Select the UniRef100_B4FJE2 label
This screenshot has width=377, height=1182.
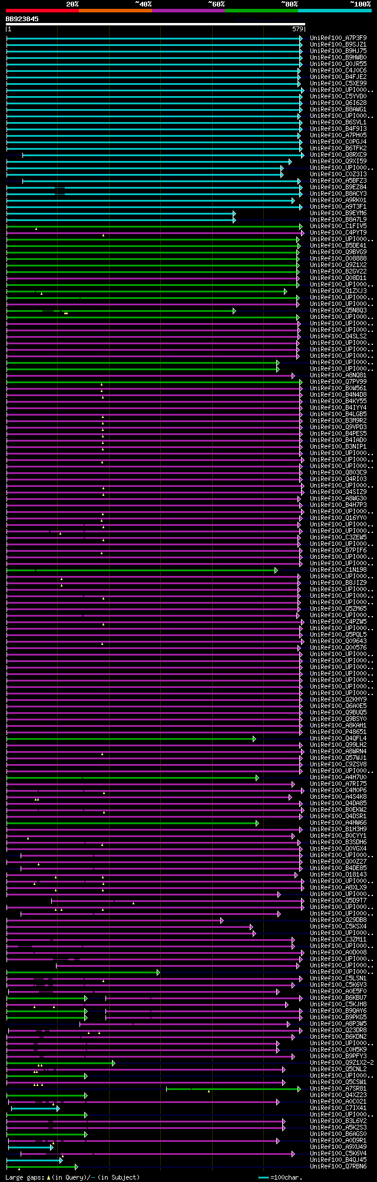click(338, 77)
